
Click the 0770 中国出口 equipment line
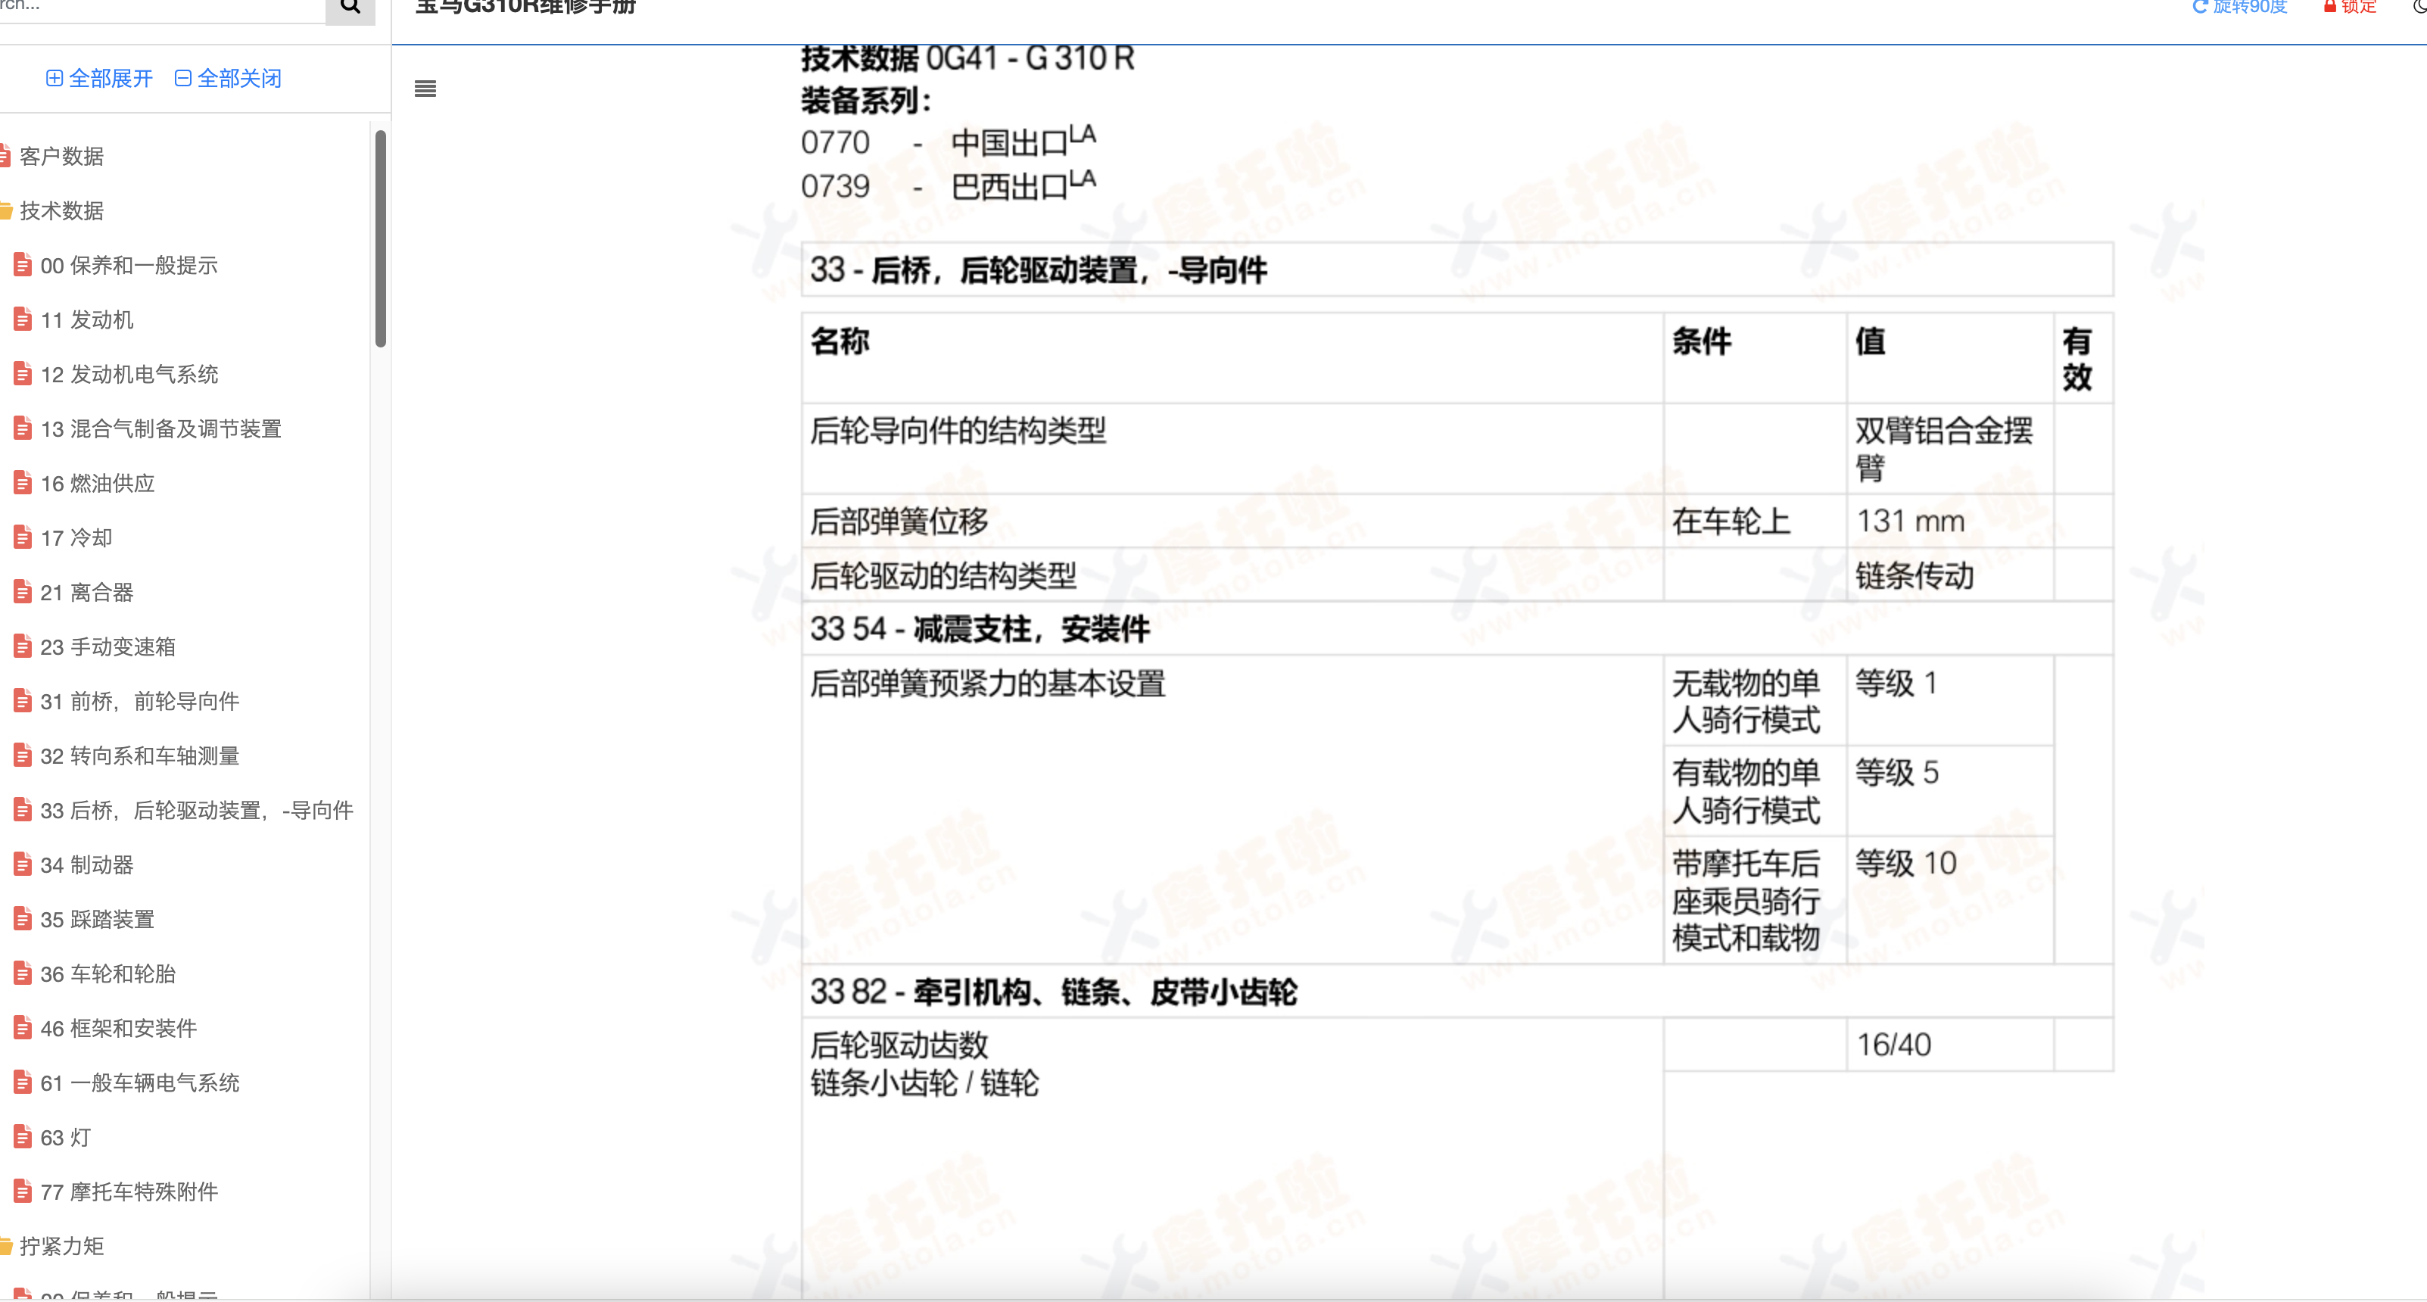pyautogui.click(x=948, y=142)
